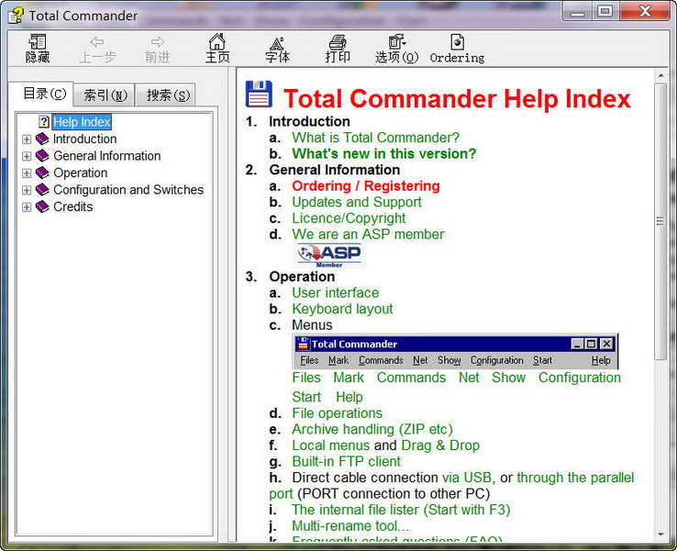Open the green Mark menu link

pyautogui.click(x=349, y=377)
